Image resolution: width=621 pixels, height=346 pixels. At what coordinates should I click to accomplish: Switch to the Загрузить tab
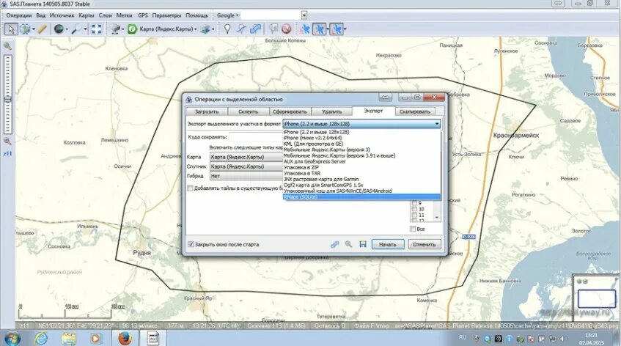point(207,111)
